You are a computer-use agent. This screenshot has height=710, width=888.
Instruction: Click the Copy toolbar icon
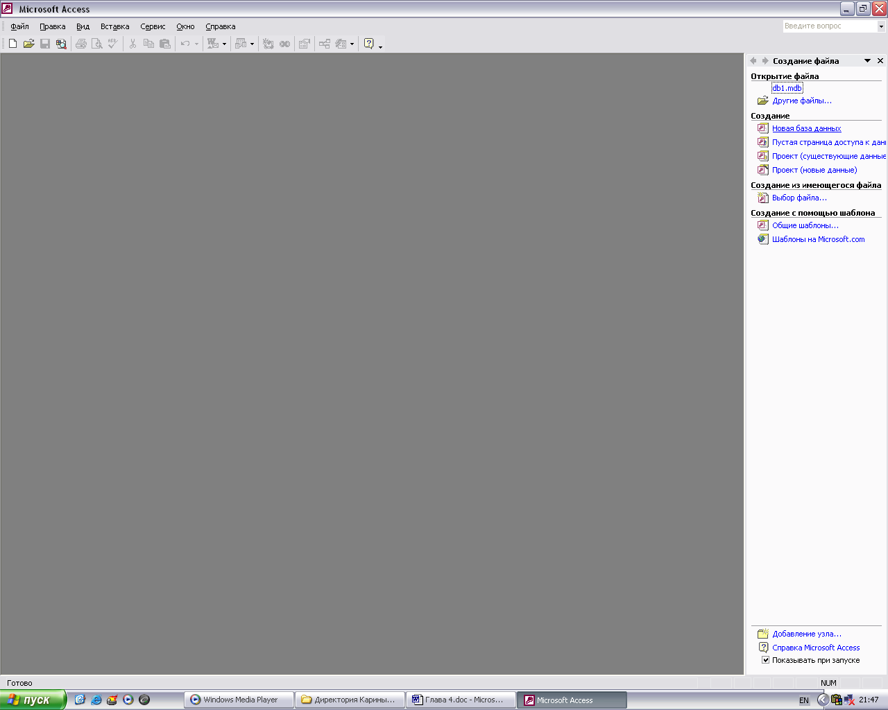148,44
